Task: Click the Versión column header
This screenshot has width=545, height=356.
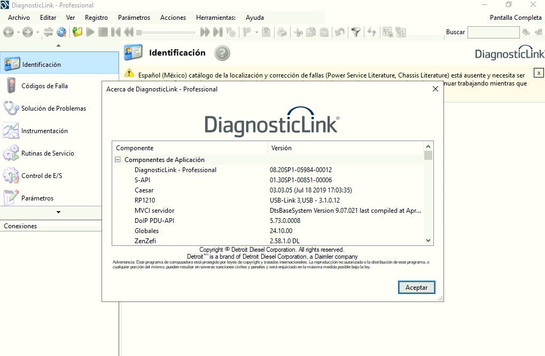Action: point(346,148)
